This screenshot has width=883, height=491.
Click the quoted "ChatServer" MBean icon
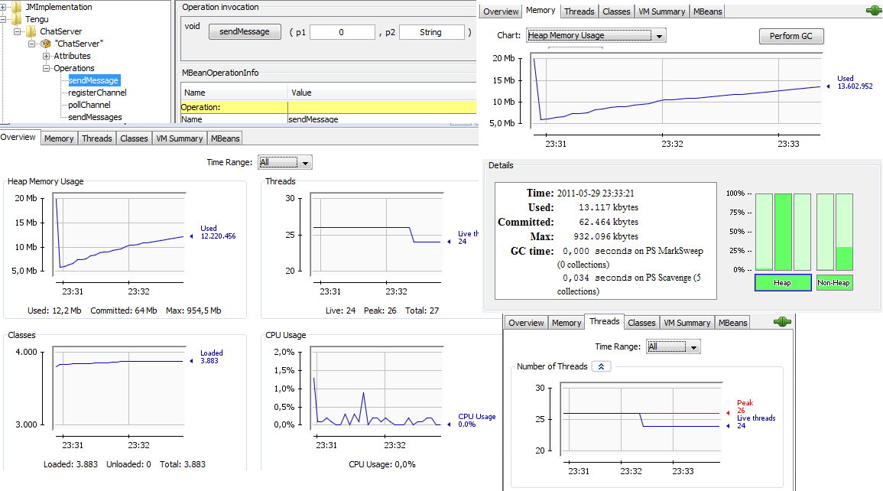45,44
